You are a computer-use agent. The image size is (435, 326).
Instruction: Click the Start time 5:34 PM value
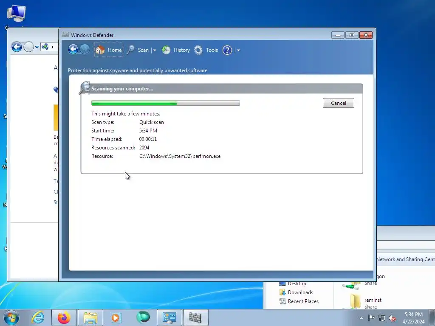point(148,131)
